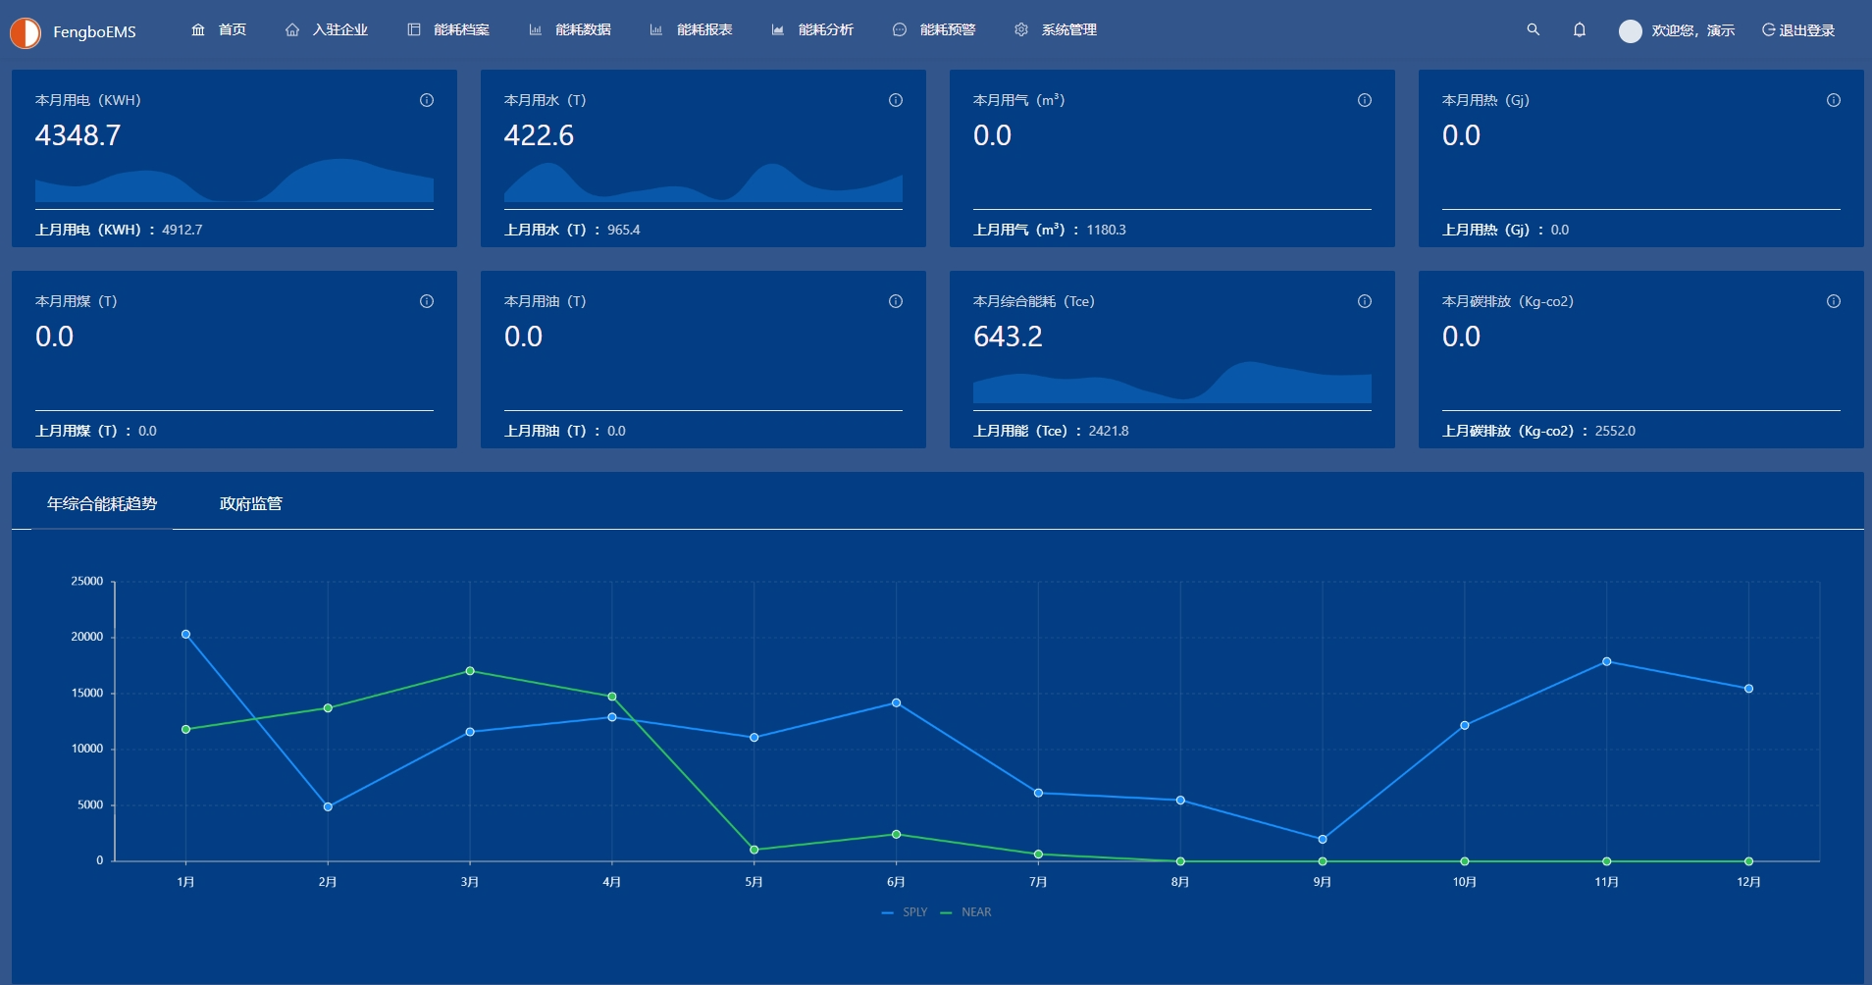Click the 退出登录 logout button
Viewport: 1872px width, 985px height.
(1797, 30)
